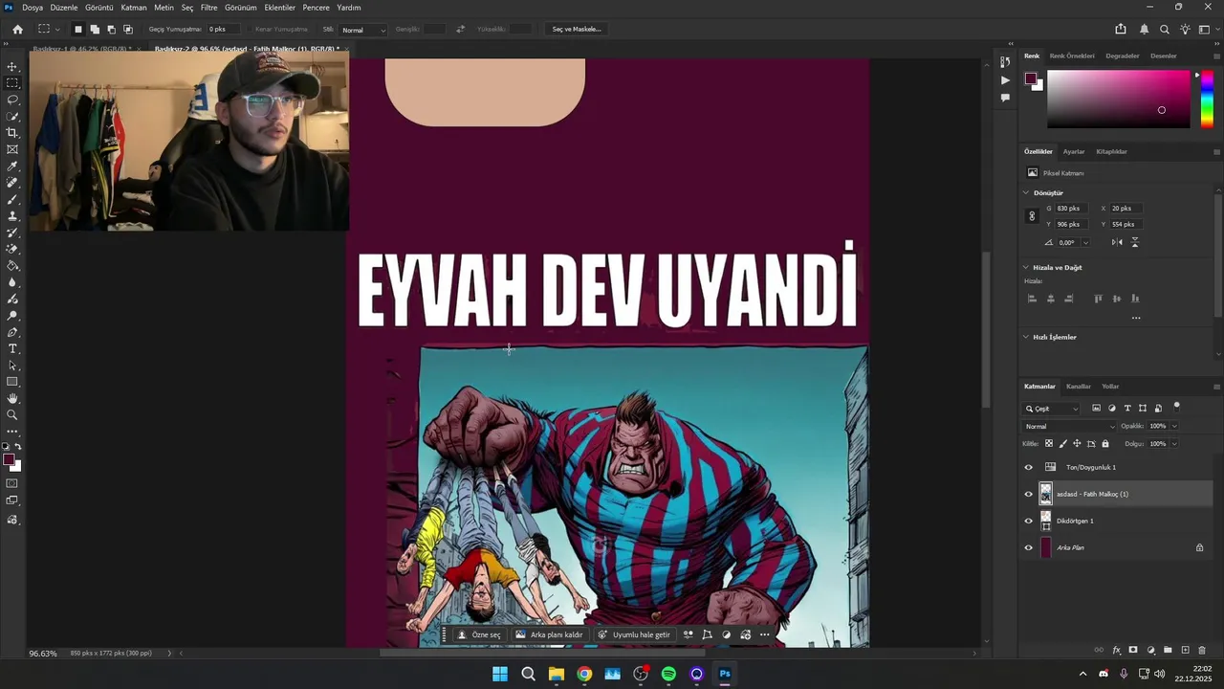Collapse the Hizala ve Dağıt section
This screenshot has width=1224, height=689.
pyautogui.click(x=1026, y=267)
